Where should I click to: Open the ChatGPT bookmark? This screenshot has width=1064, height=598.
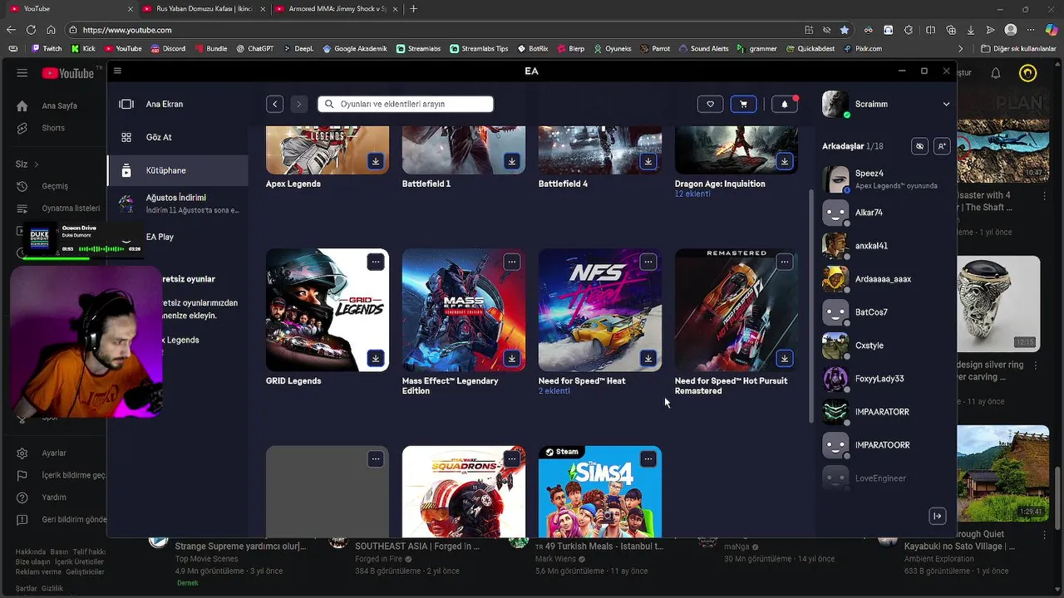point(254,48)
